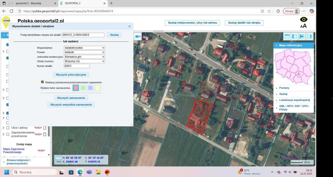Click the AA font size icon
The height and width of the screenshot is (177, 333).
tap(303, 26)
